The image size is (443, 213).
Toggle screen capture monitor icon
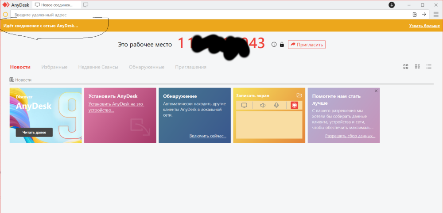pyautogui.click(x=245, y=105)
